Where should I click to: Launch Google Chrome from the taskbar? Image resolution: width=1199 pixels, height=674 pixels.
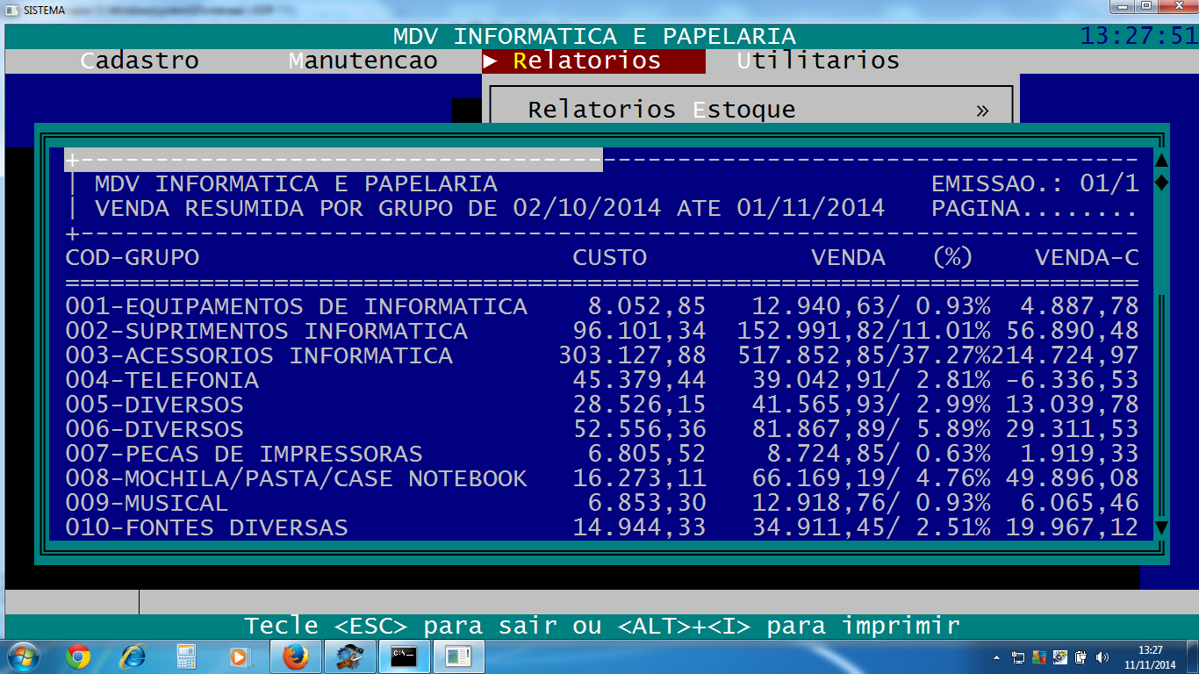(x=78, y=656)
